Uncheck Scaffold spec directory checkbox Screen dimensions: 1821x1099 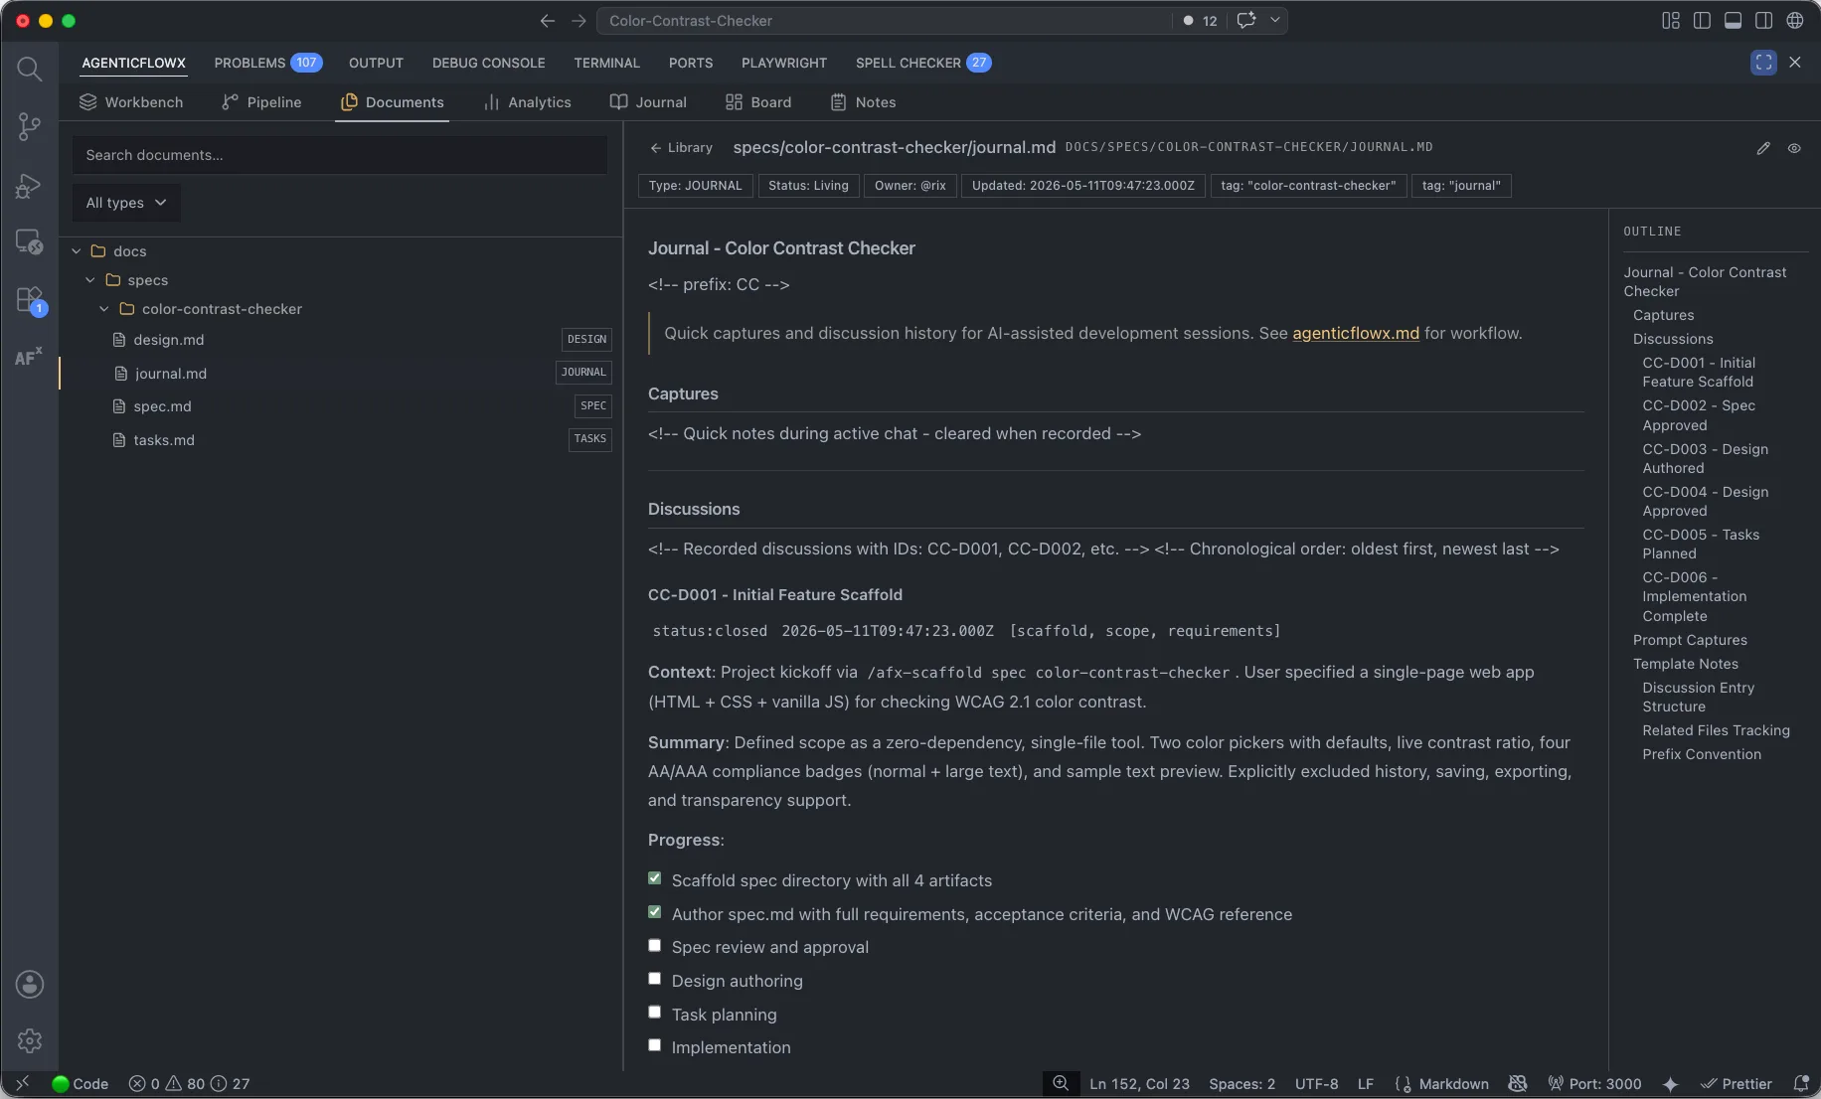click(654, 878)
